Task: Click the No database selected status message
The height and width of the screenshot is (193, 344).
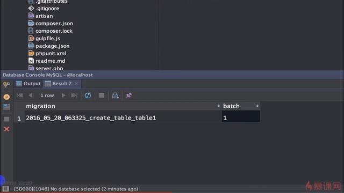Action: click(76, 189)
